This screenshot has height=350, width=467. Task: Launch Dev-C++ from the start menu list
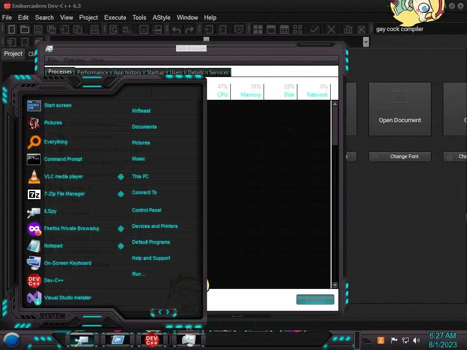click(x=54, y=280)
